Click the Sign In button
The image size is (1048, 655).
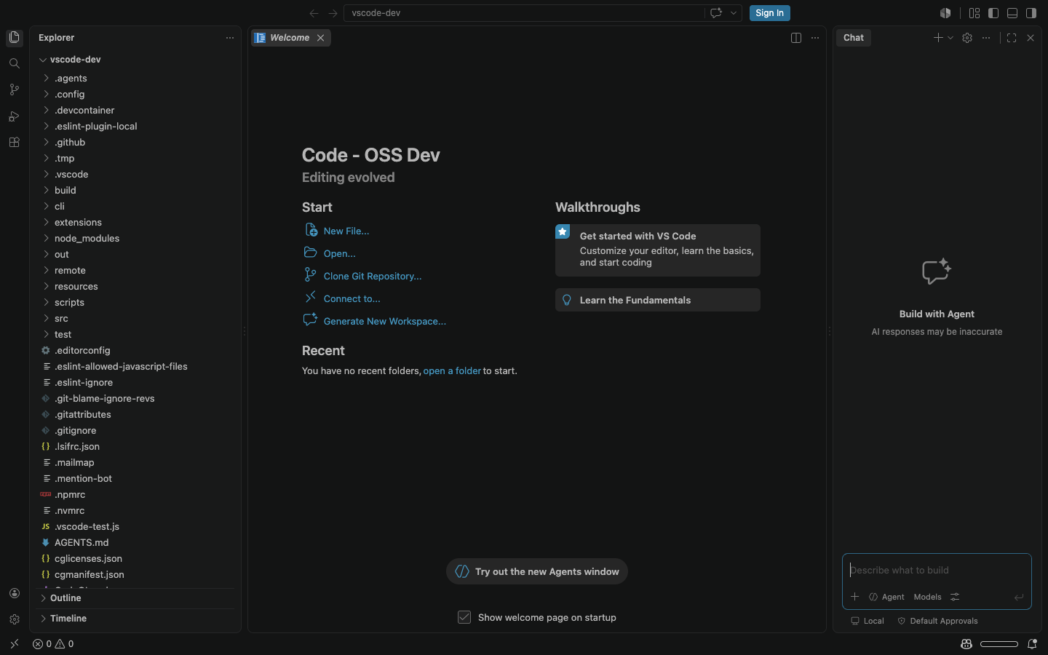pos(769,13)
